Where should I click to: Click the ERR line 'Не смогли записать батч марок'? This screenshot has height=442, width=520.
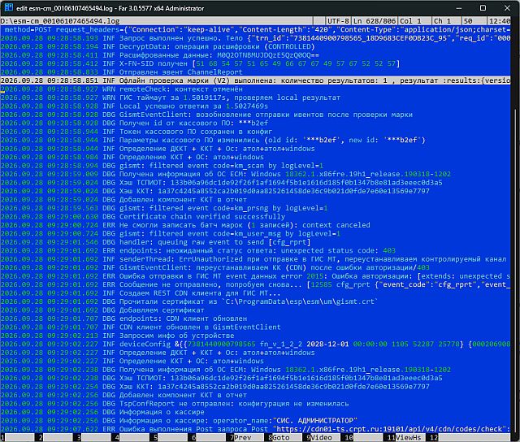pyautogui.click(x=185, y=225)
